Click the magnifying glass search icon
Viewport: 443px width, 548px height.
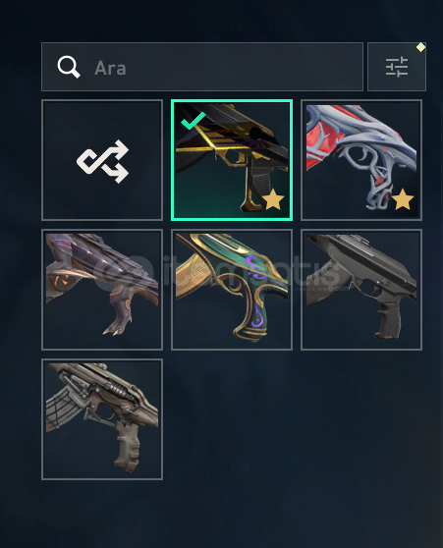69,67
